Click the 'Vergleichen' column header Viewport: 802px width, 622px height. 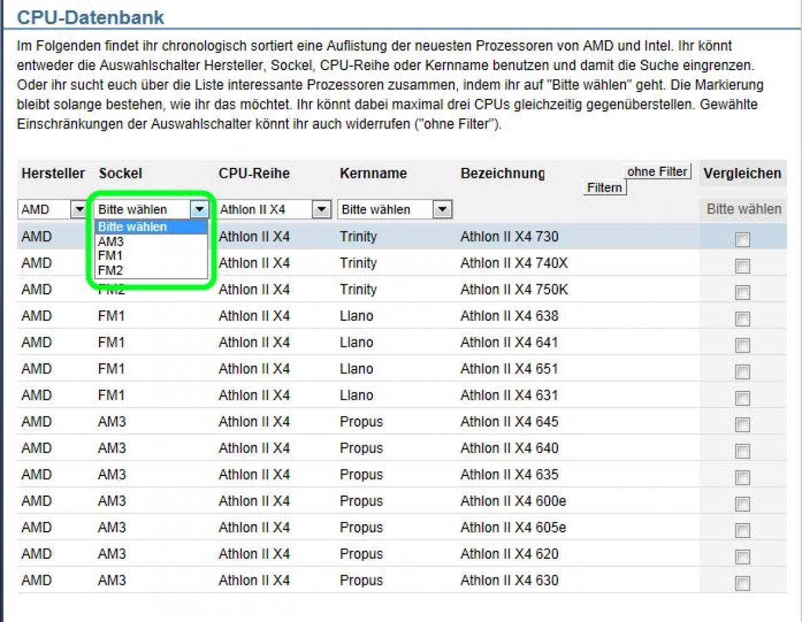[x=742, y=174]
